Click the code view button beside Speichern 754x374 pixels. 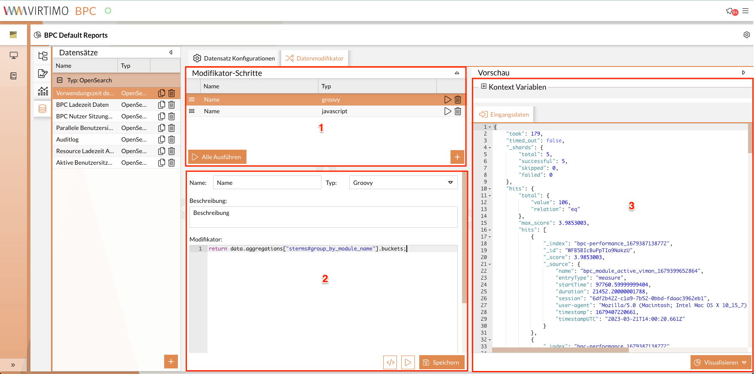click(390, 362)
